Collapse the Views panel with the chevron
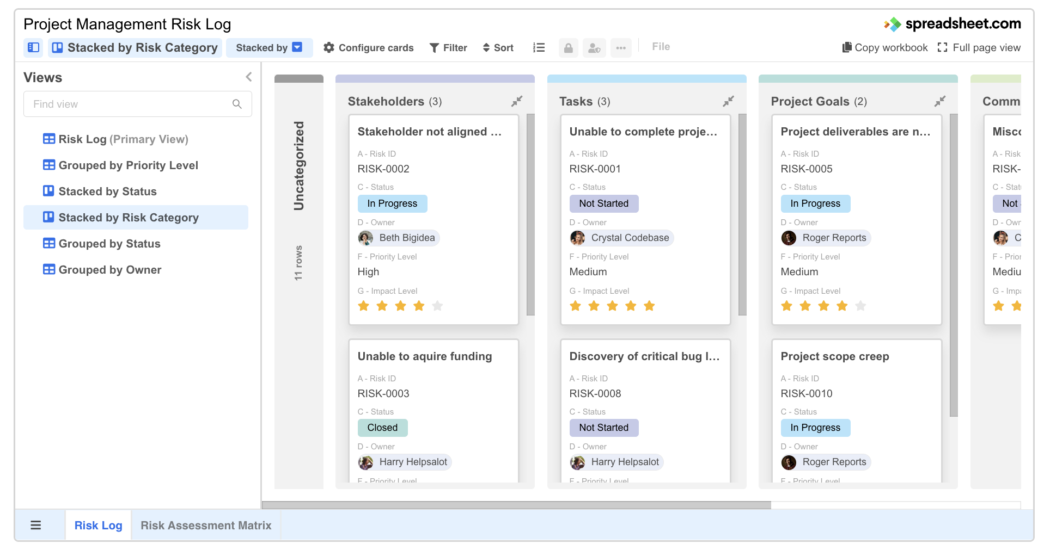Screen dimensions: 1050x556 click(249, 77)
